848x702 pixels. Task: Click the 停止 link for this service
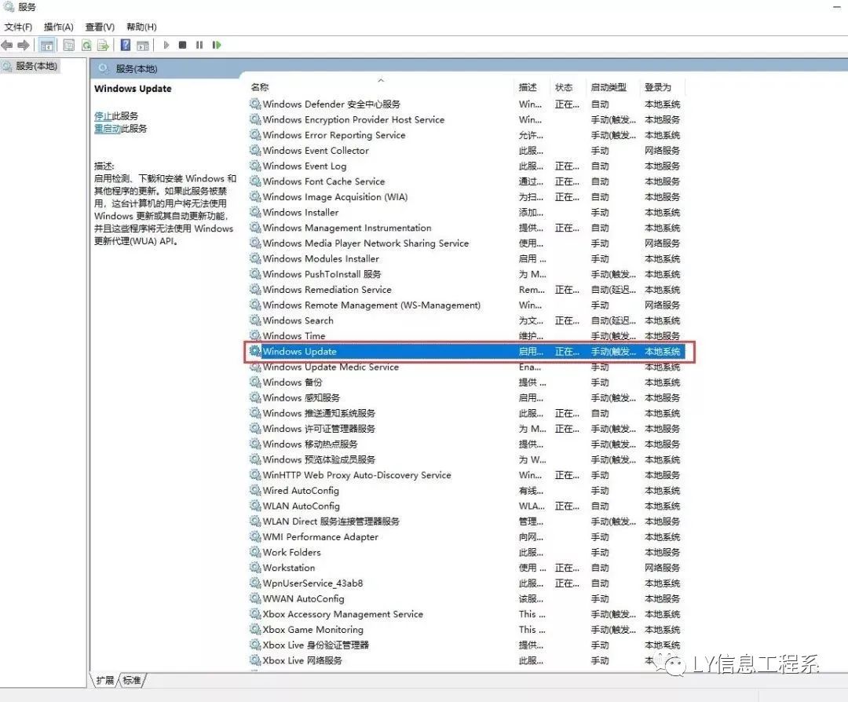point(103,115)
